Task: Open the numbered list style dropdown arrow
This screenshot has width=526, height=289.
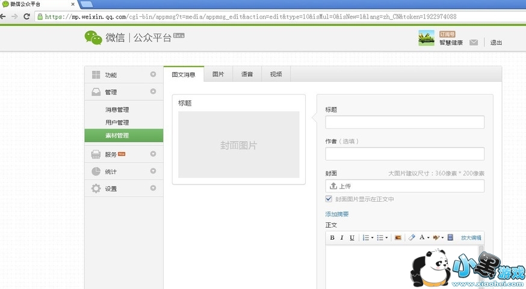Action: (x=372, y=238)
